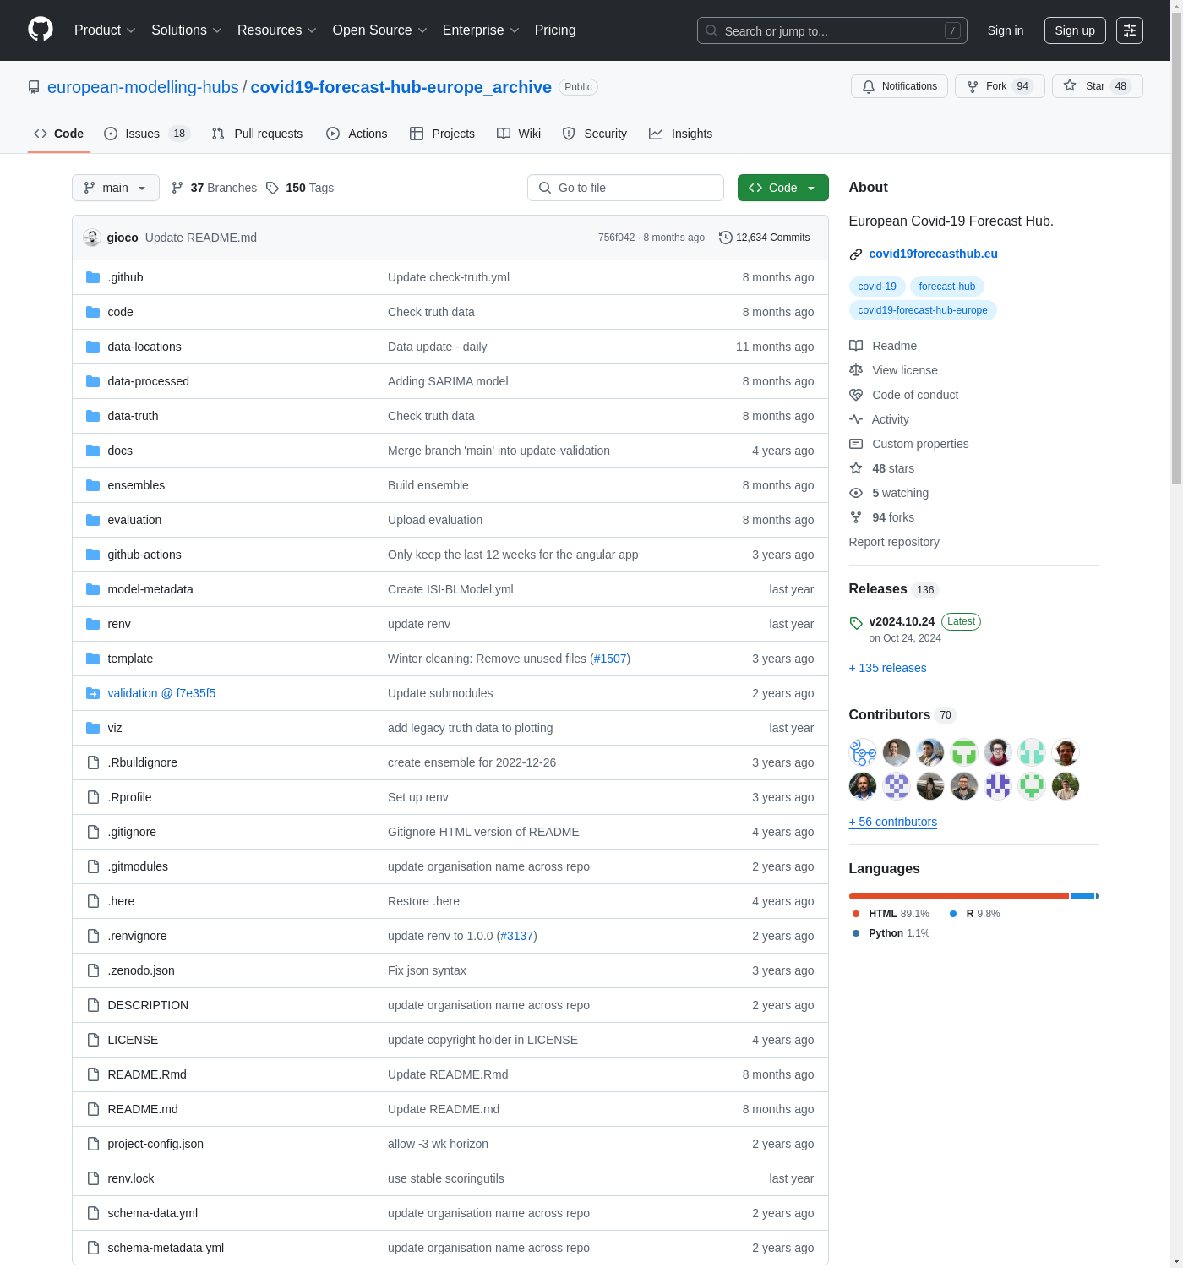Click the GitHub logo icon

(41, 30)
